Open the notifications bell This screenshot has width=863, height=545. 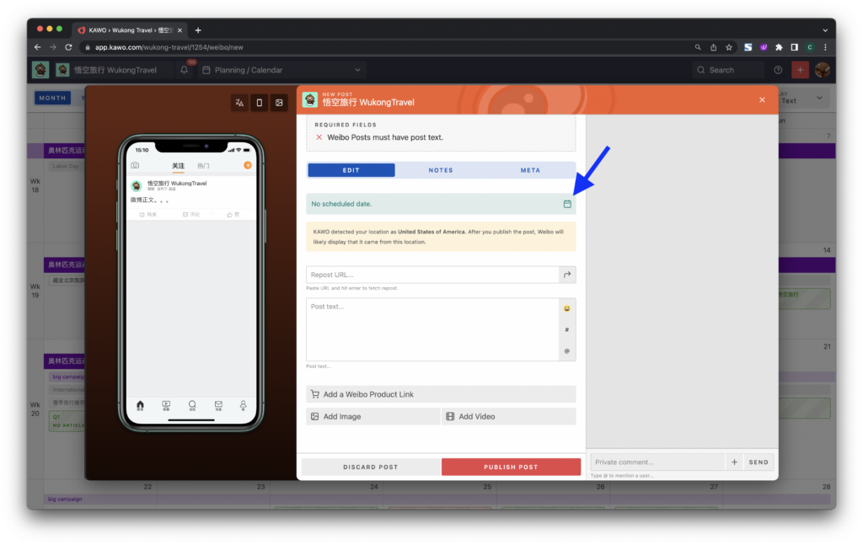[x=185, y=70]
